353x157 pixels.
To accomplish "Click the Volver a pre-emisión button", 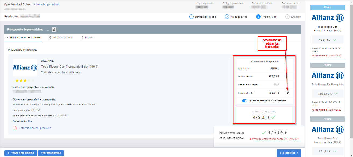I will (20, 153).
